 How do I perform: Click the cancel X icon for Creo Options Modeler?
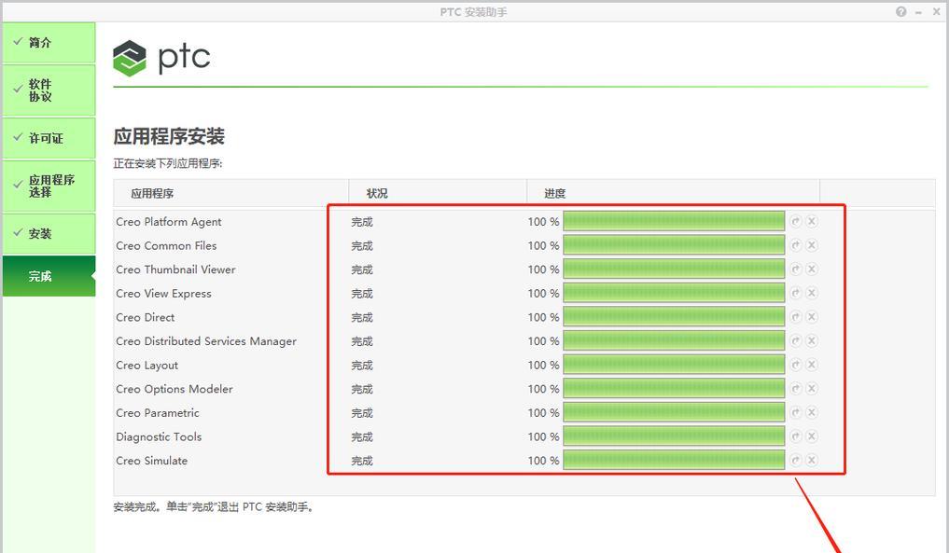812,389
